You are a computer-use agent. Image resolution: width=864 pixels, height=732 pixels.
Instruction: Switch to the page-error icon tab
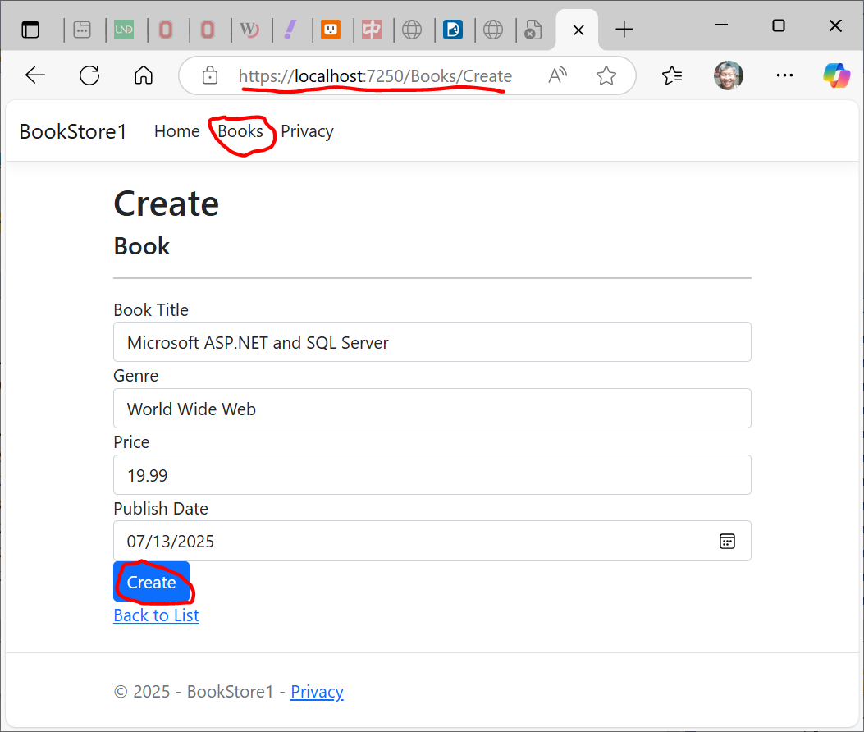[533, 30]
